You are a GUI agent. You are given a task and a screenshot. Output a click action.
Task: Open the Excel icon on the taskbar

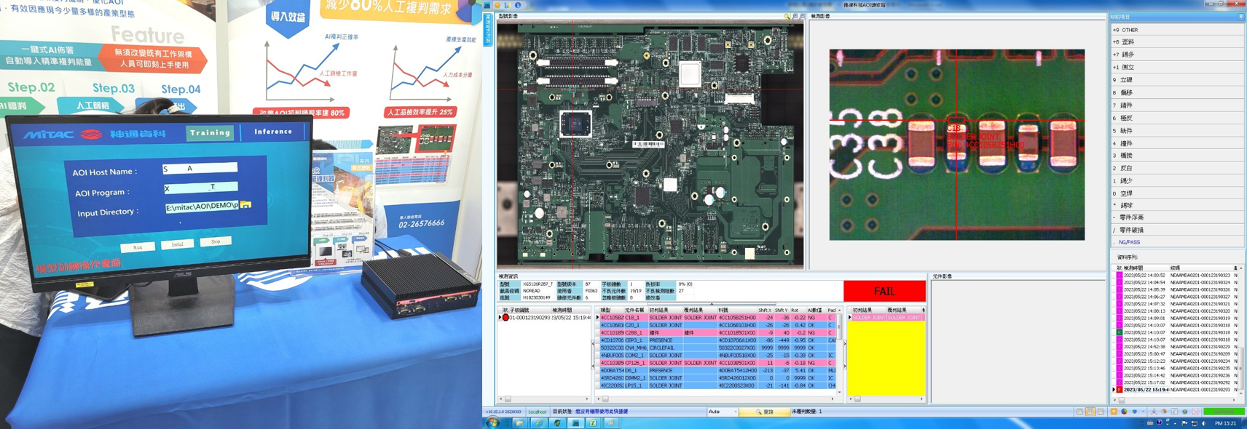click(593, 422)
